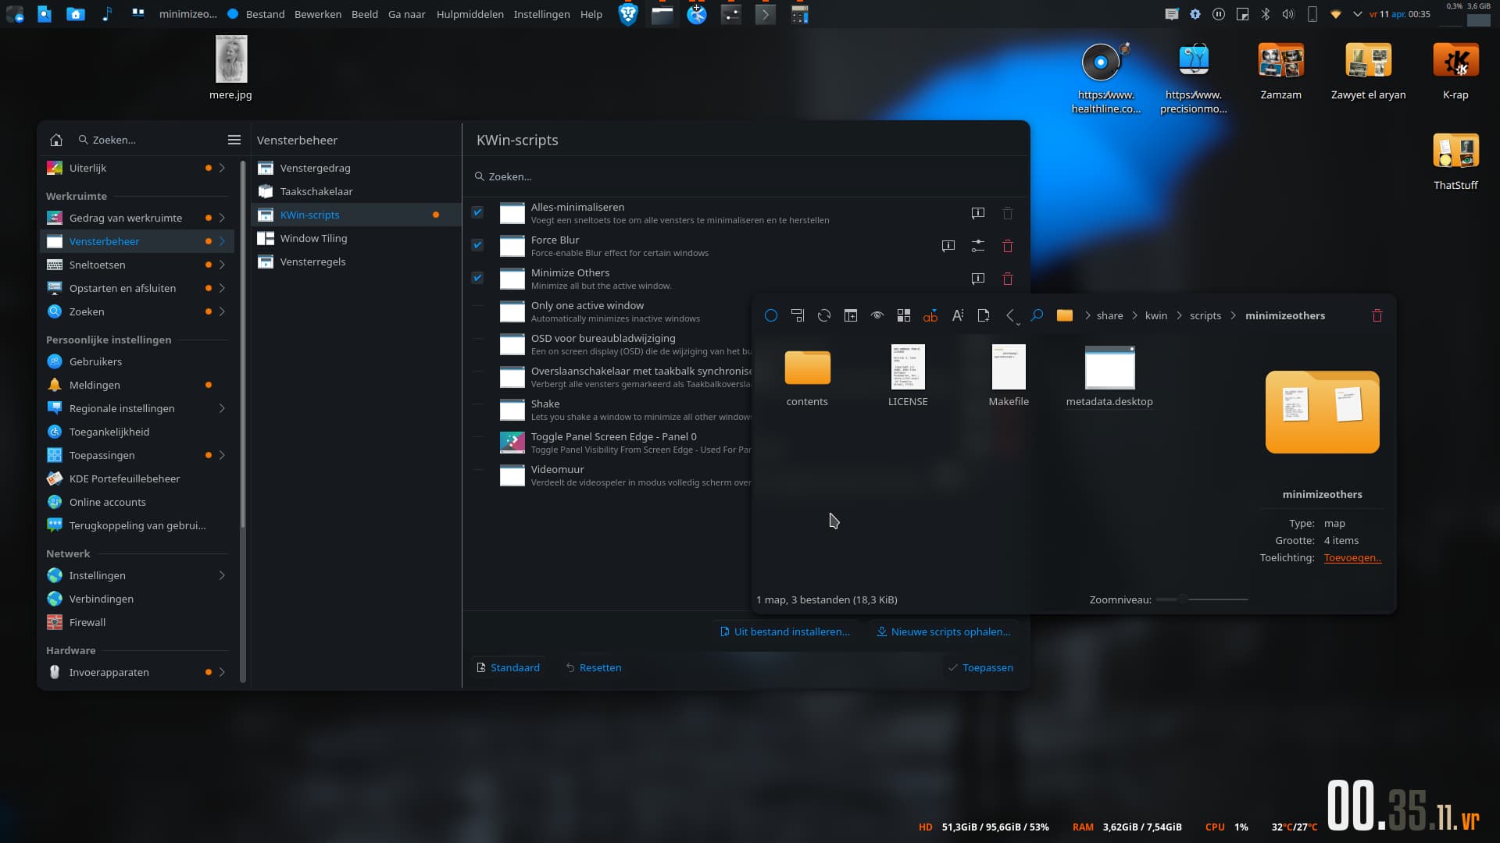This screenshot has height=843, width=1500.
Task: Expand the Opstarten en afsluiten arrow
Action: [222, 288]
